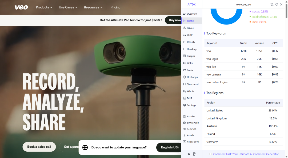
Task: Click the 'veo camera' keyword
Action: pos(213,74)
